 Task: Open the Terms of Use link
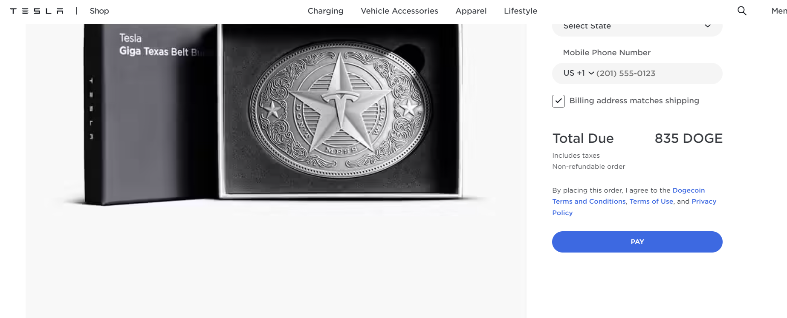click(x=651, y=202)
